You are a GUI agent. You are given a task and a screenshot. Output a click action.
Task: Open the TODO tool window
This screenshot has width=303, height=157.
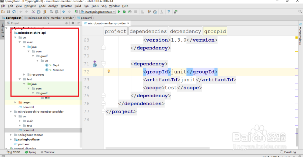click(14, 152)
